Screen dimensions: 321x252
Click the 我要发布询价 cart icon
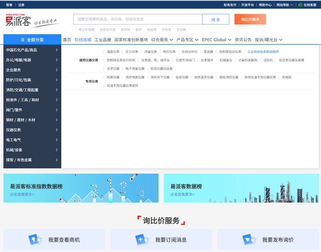click(248, 239)
